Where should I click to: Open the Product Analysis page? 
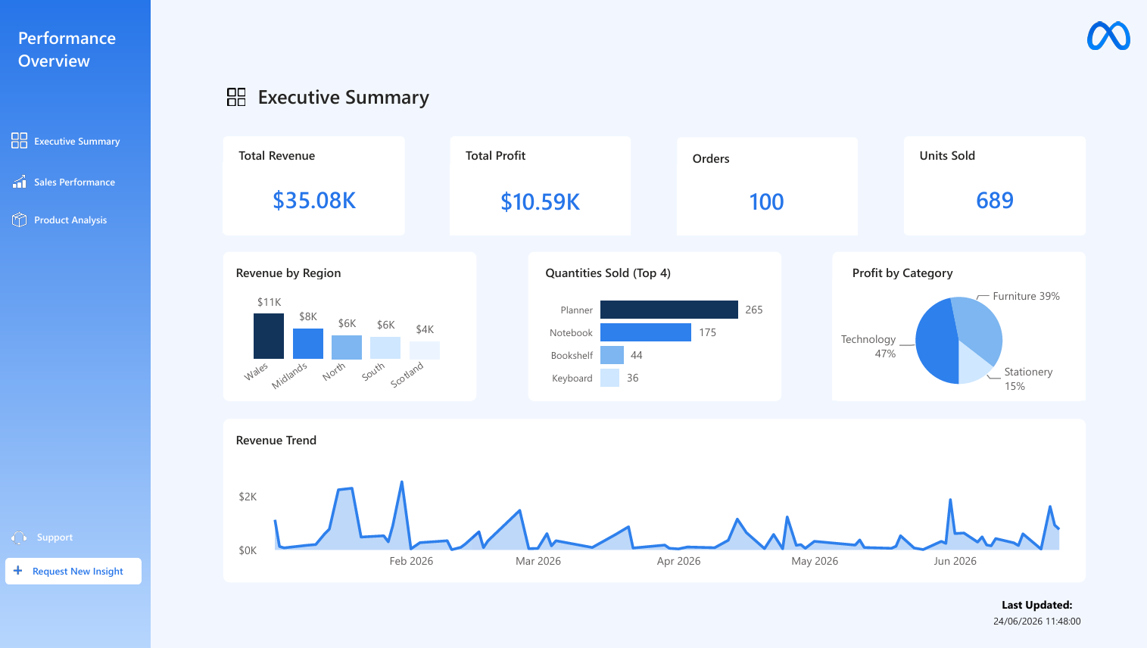click(70, 220)
